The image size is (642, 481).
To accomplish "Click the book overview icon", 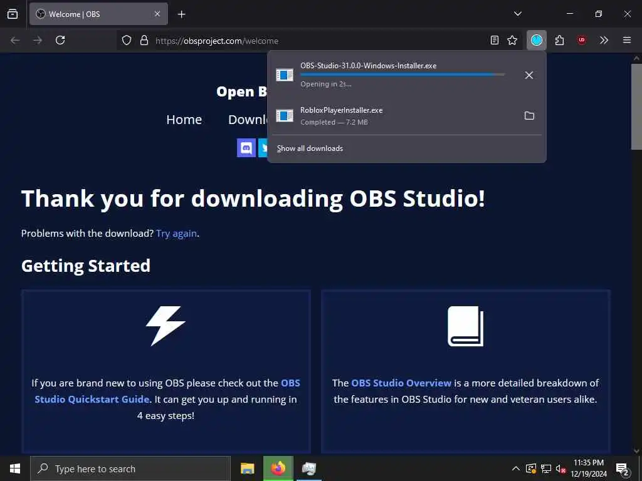I will [x=466, y=326].
